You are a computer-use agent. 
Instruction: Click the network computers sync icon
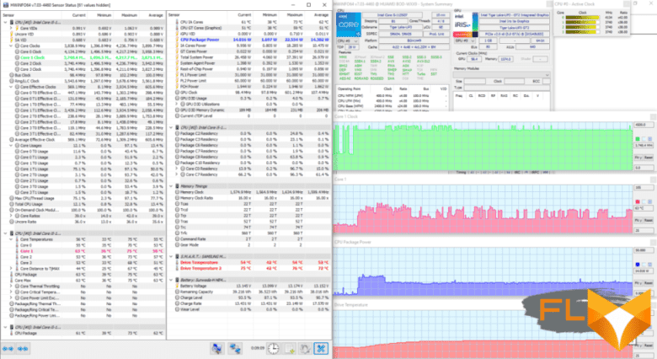(x=235, y=349)
